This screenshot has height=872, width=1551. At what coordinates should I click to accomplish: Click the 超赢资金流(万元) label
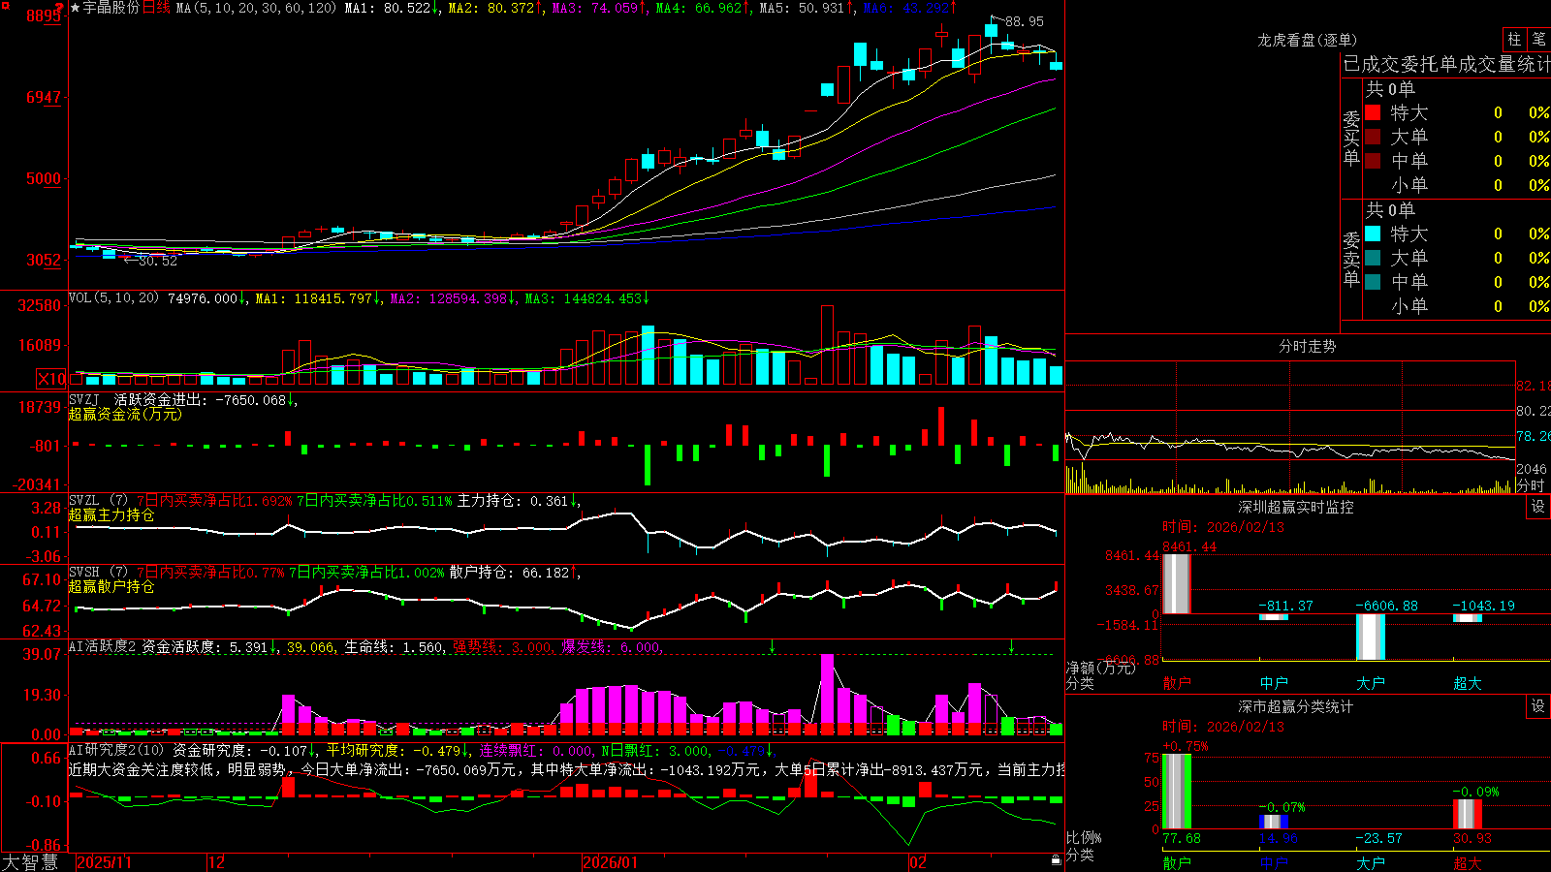125,414
